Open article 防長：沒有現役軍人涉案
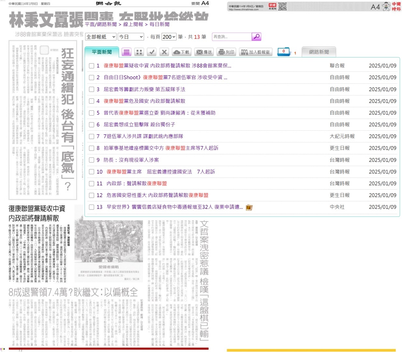Screen dimensions: 403x352 pyautogui.click(x=131, y=160)
